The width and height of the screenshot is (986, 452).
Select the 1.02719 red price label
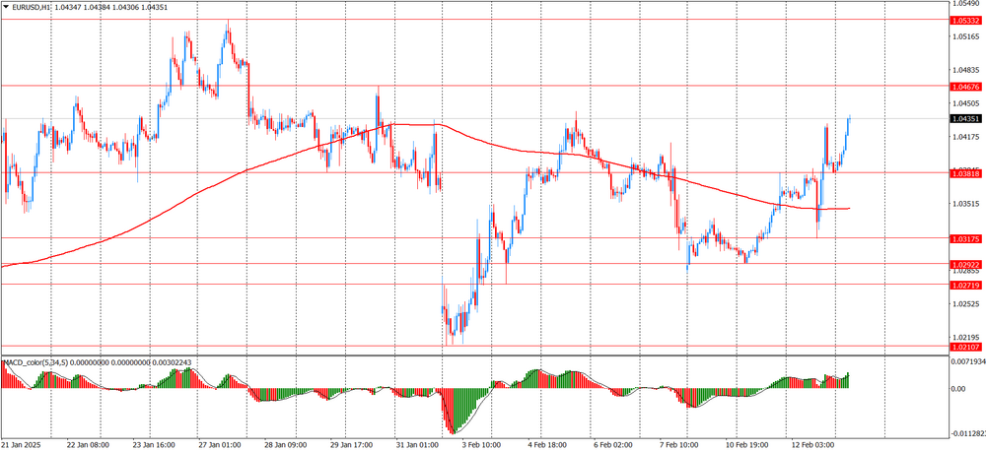click(x=965, y=285)
